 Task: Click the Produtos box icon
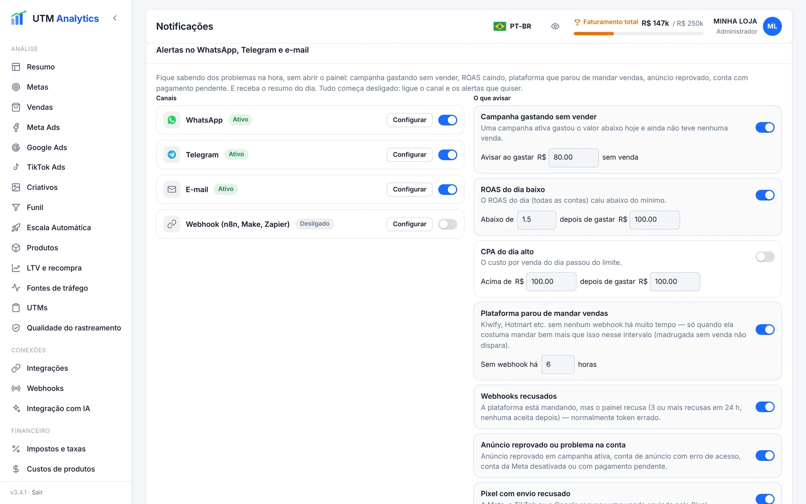point(16,248)
